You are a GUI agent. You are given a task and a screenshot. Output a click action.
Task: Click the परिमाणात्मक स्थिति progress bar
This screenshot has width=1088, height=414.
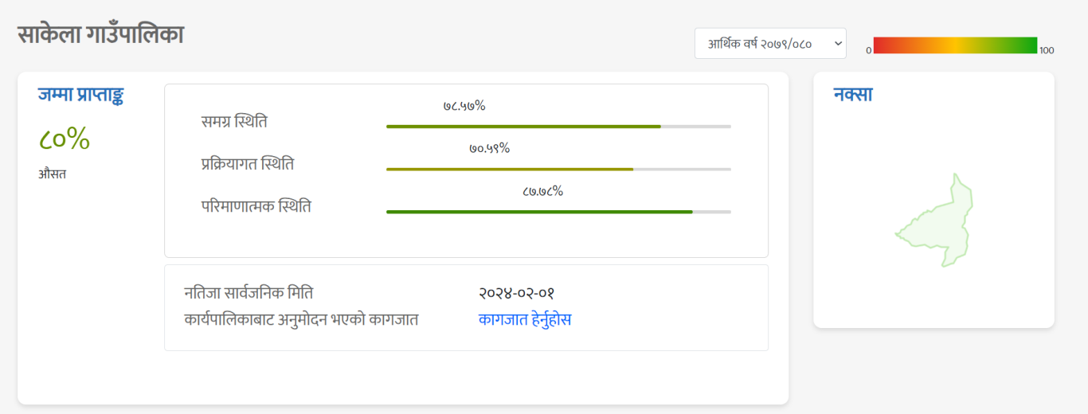point(558,212)
